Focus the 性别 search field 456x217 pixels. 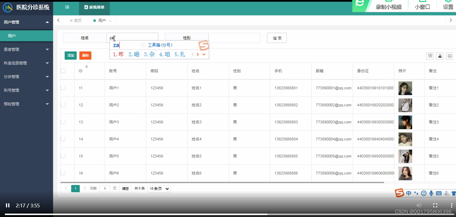234,38
